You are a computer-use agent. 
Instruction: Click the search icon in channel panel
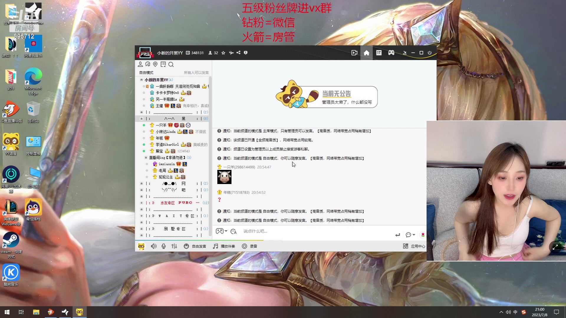tap(171, 64)
